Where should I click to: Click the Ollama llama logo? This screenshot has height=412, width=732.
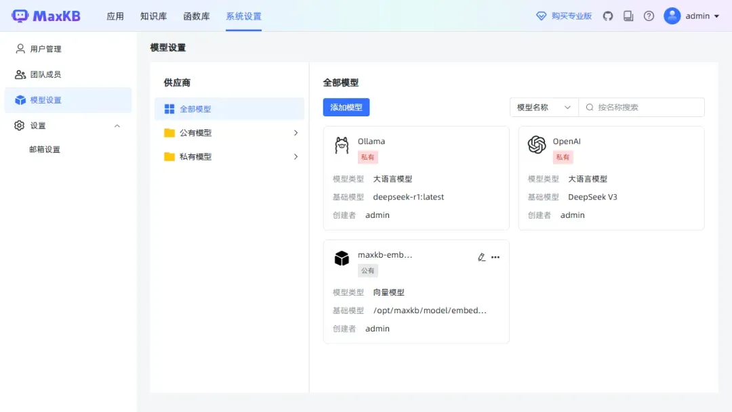coord(342,145)
